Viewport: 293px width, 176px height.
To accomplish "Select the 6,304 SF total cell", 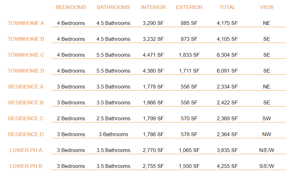I will [x=227, y=55].
